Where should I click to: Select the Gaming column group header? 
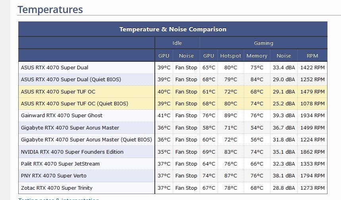click(264, 43)
